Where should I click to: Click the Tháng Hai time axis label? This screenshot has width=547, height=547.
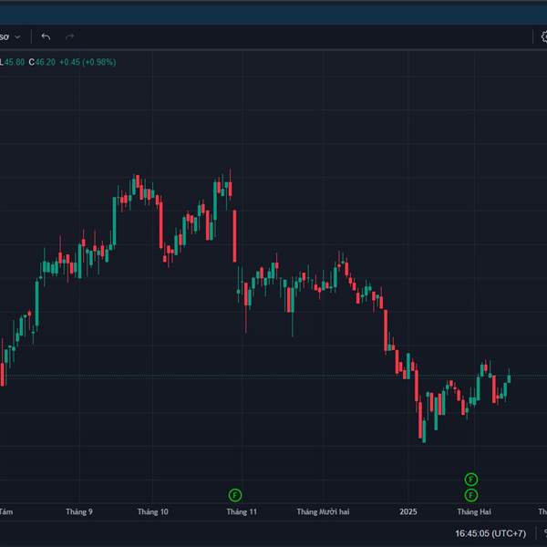click(474, 511)
